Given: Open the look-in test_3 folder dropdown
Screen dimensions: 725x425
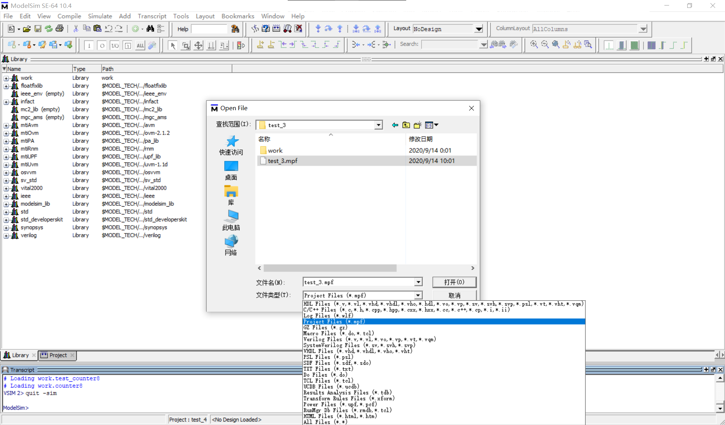Looking at the screenshot, I should [378, 125].
